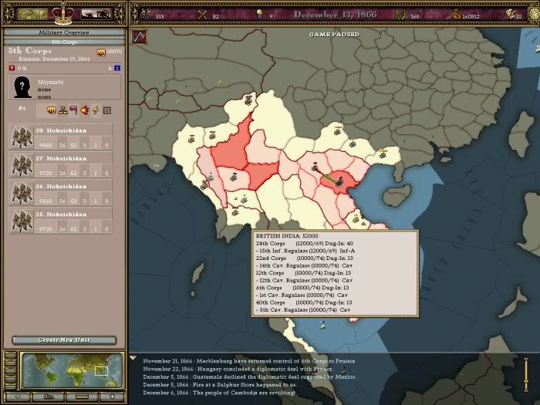Click the top map mode button beside minimap

tap(10, 356)
